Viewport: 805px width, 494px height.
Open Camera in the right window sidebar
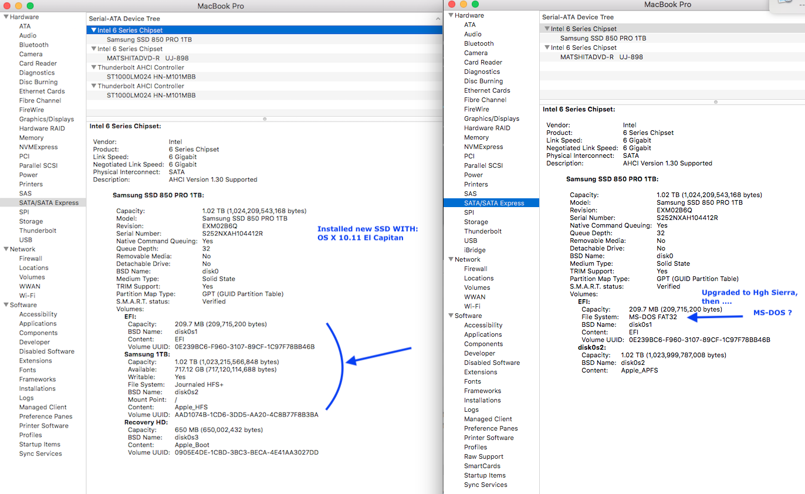(476, 53)
